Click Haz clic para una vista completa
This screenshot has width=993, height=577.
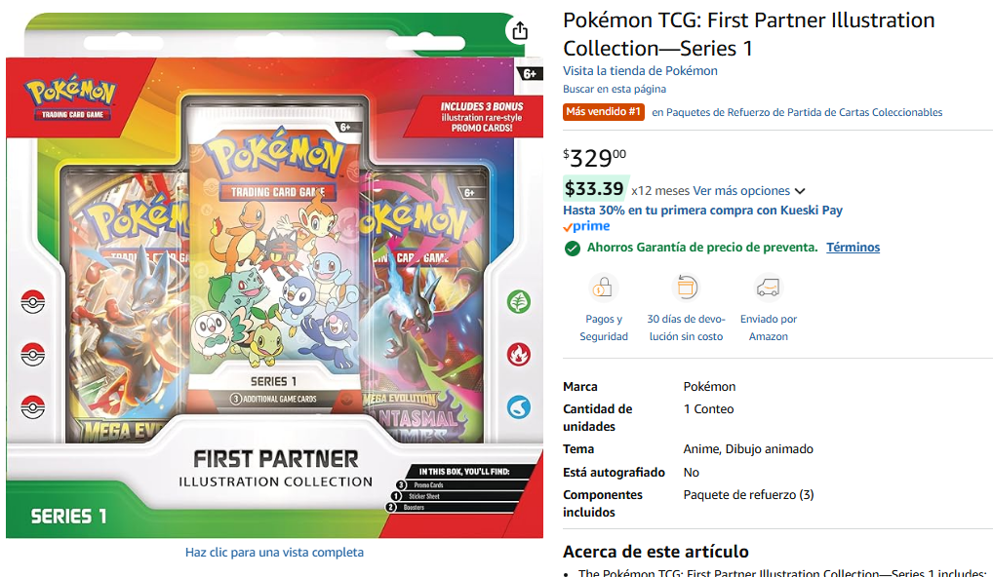pyautogui.click(x=274, y=553)
